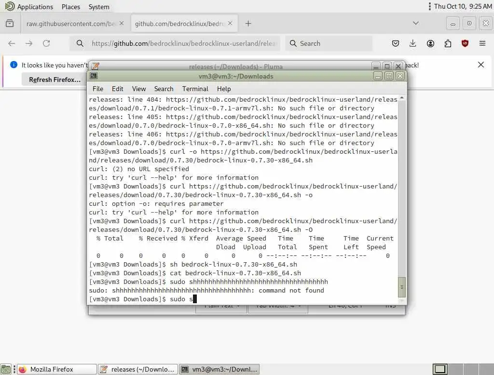This screenshot has width=494, height=375.
Task: Click the terminal scrollbar up arrow
Action: 402,98
